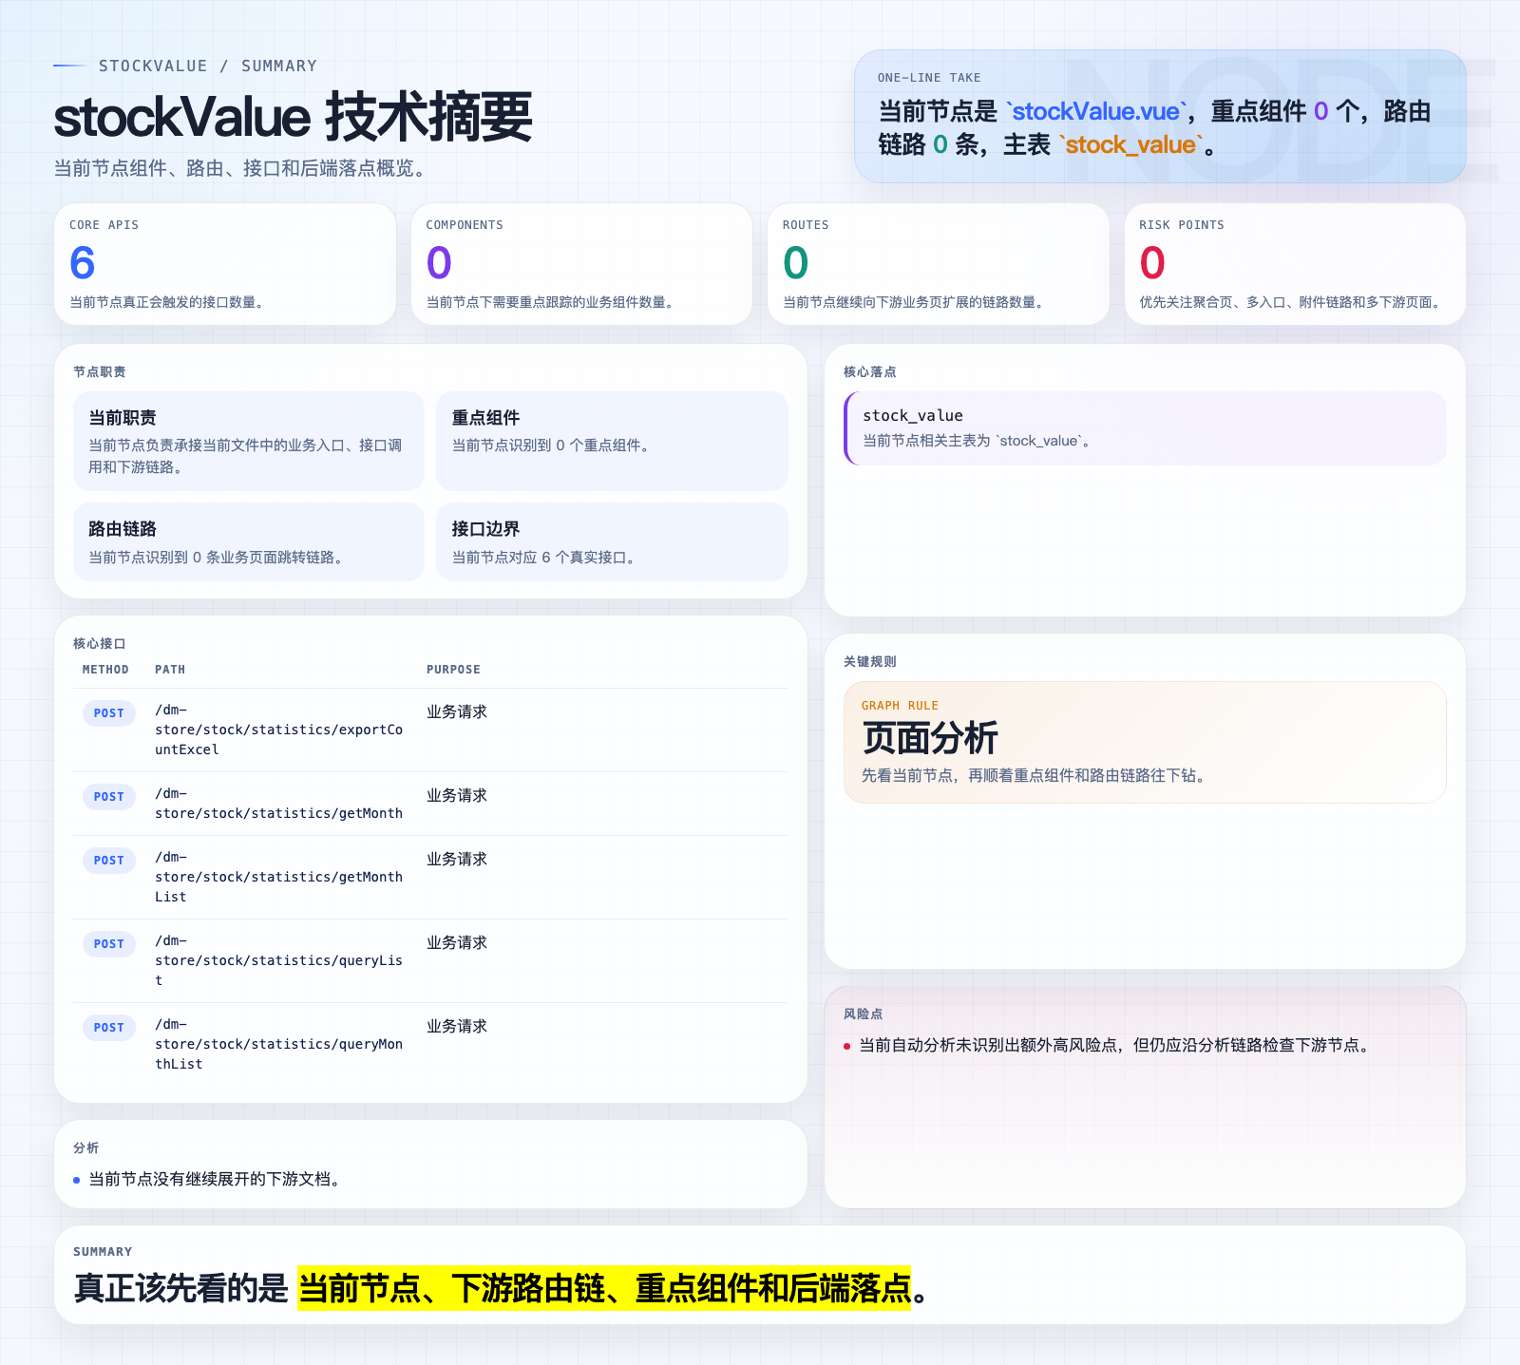Viewport: 1520px width, 1365px height.
Task: Click the 页面分析 rule heading
Action: [x=930, y=738]
